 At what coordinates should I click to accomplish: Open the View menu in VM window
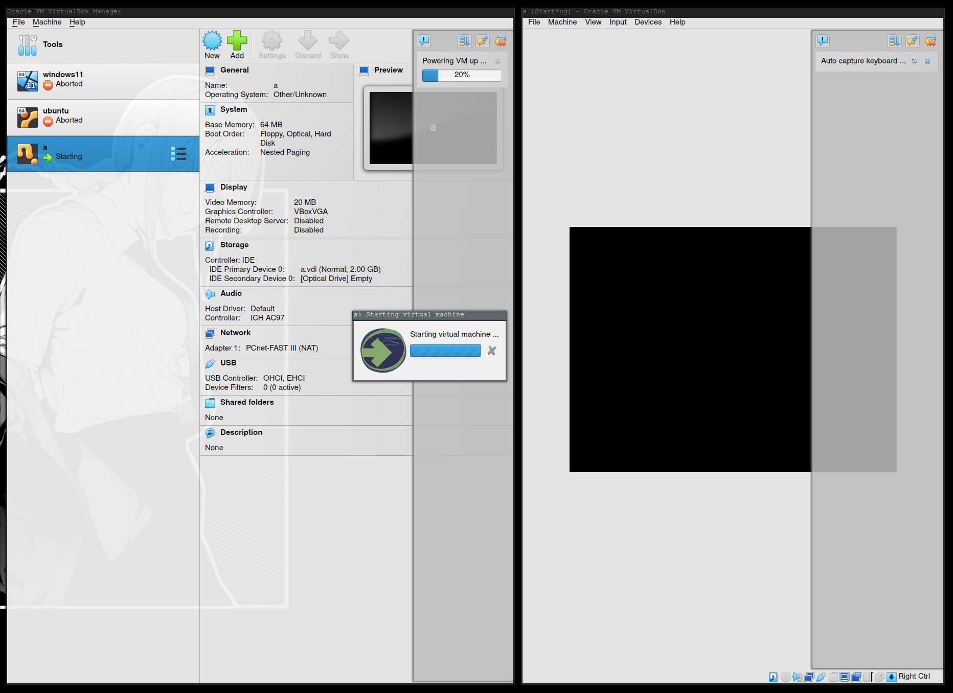pos(593,22)
